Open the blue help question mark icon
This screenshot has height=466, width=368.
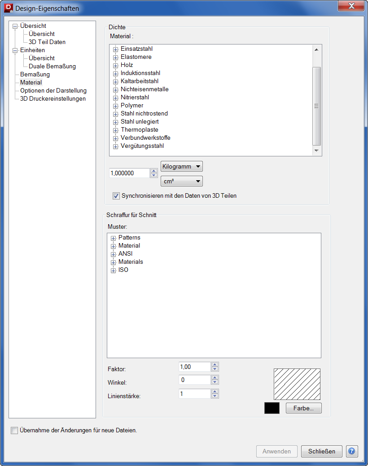[x=352, y=451]
